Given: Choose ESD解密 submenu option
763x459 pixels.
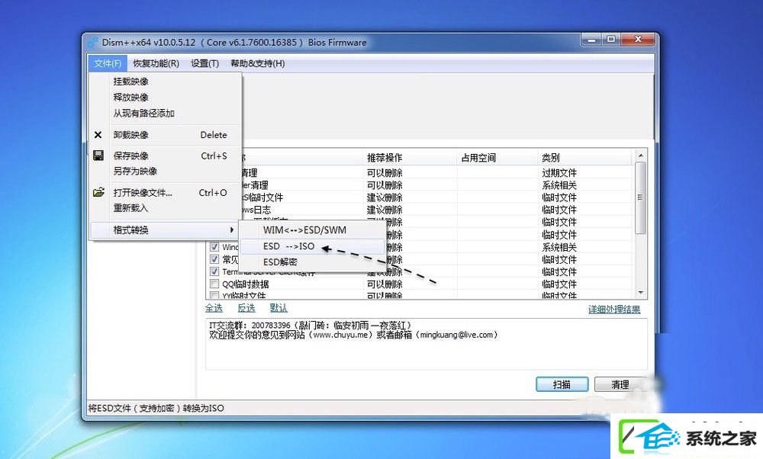Looking at the screenshot, I should click(312, 262).
